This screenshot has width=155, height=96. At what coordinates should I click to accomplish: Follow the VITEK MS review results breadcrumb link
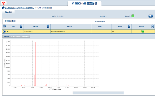click(x=20, y=8)
